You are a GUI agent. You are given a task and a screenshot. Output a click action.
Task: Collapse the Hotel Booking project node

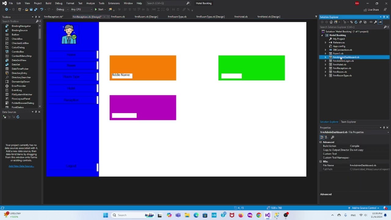tap(322, 35)
